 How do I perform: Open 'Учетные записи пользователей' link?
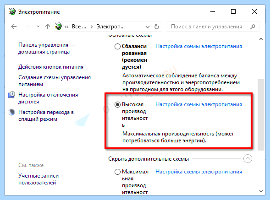39,179
